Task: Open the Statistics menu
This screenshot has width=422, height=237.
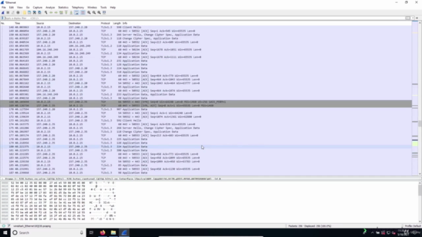Action: [x=63, y=7]
